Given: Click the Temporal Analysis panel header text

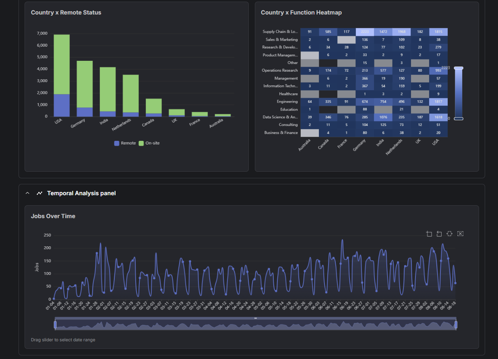Looking at the screenshot, I should [x=81, y=193].
